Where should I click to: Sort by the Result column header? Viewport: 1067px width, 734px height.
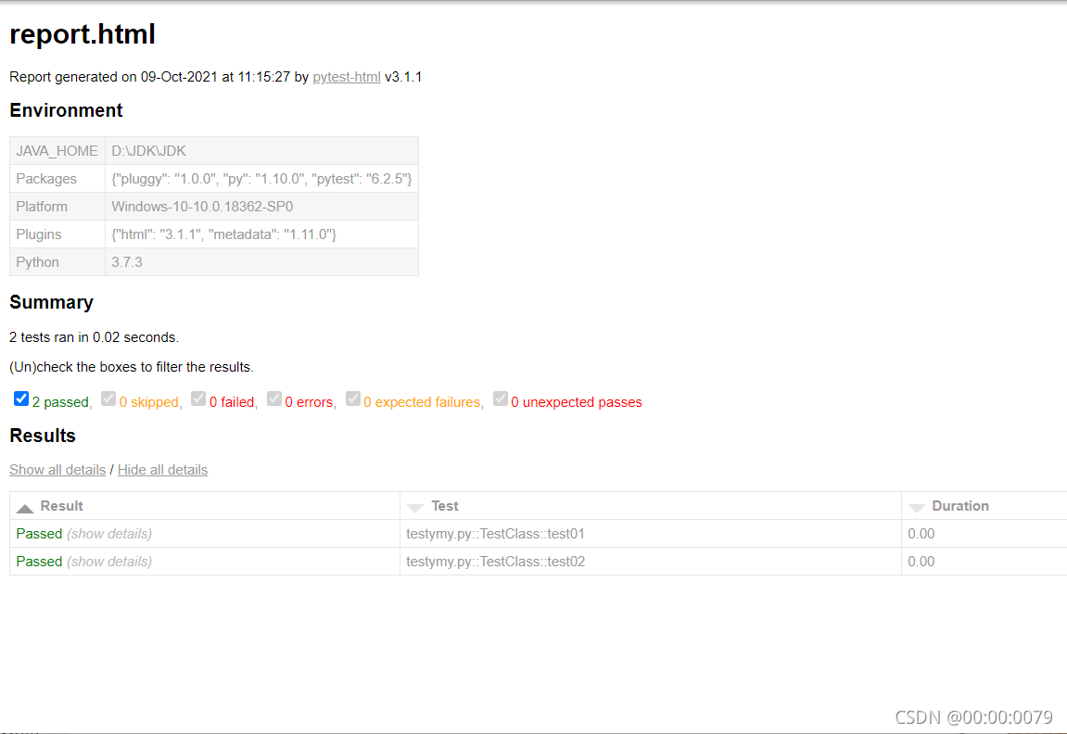point(205,506)
